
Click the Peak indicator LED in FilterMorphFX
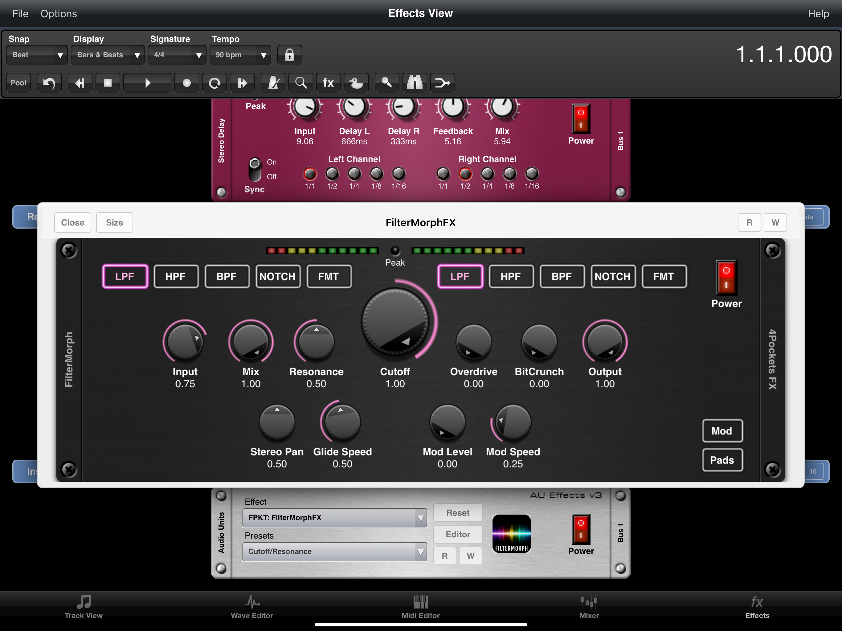click(x=395, y=250)
